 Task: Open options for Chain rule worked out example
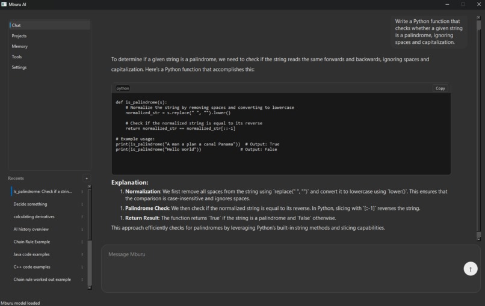(82, 280)
